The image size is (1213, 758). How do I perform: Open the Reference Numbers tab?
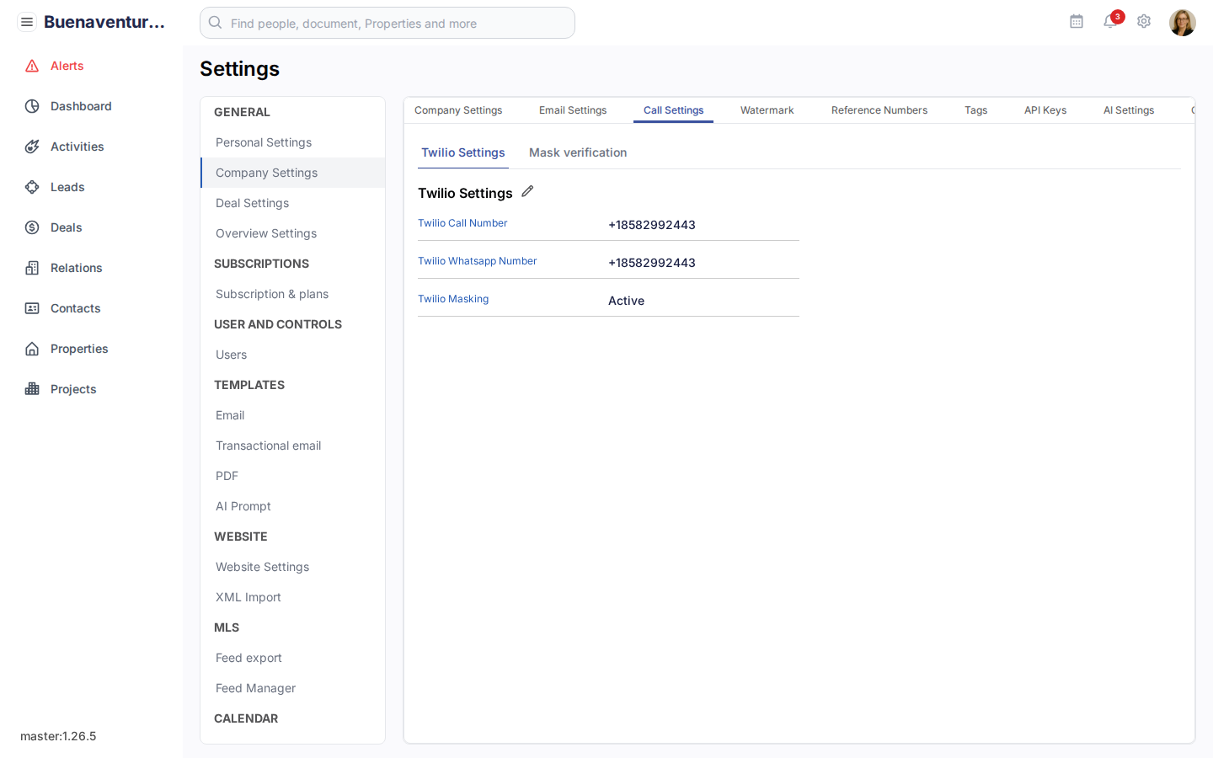pos(879,110)
